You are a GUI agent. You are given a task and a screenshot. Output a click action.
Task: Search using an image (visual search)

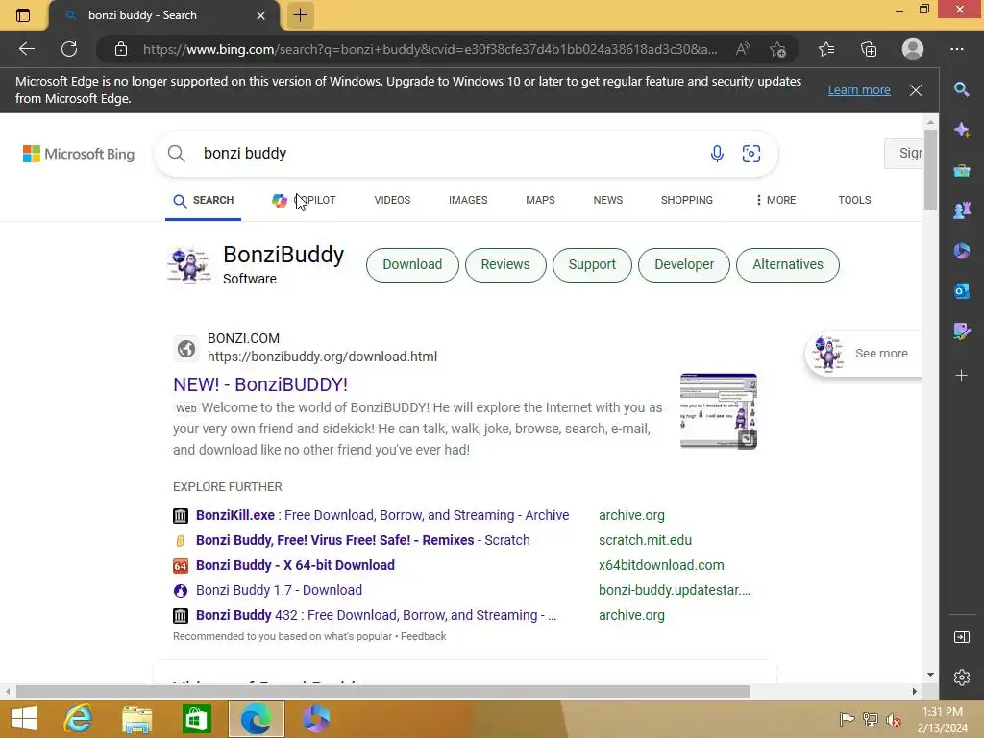751,154
